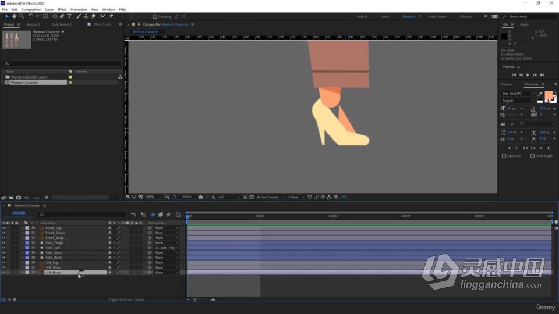Toggle Draft 3D in the timeline header
The height and width of the screenshot is (314, 559).
point(143,215)
